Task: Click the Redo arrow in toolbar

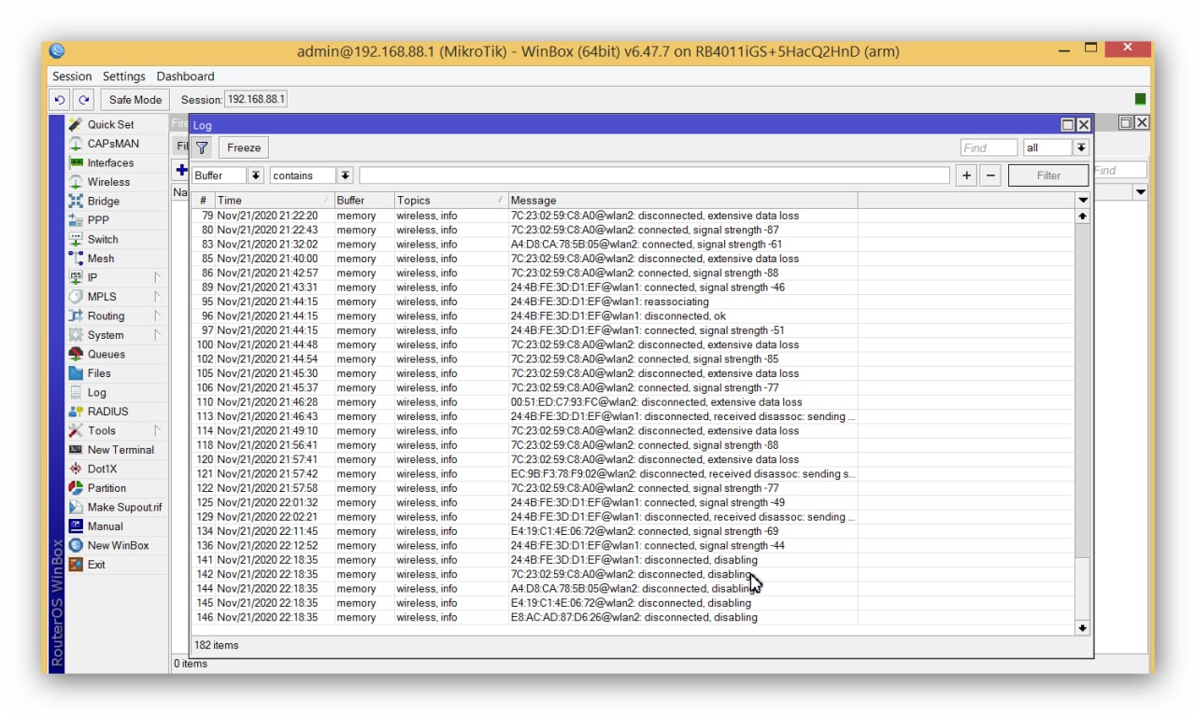Action: pyautogui.click(x=84, y=100)
